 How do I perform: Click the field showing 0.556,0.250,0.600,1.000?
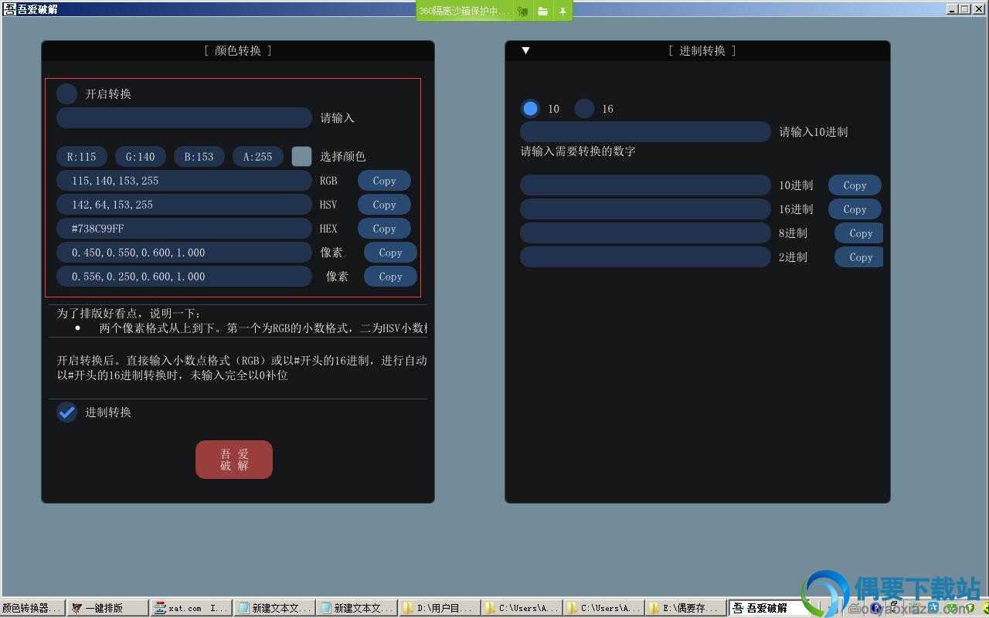[184, 277]
